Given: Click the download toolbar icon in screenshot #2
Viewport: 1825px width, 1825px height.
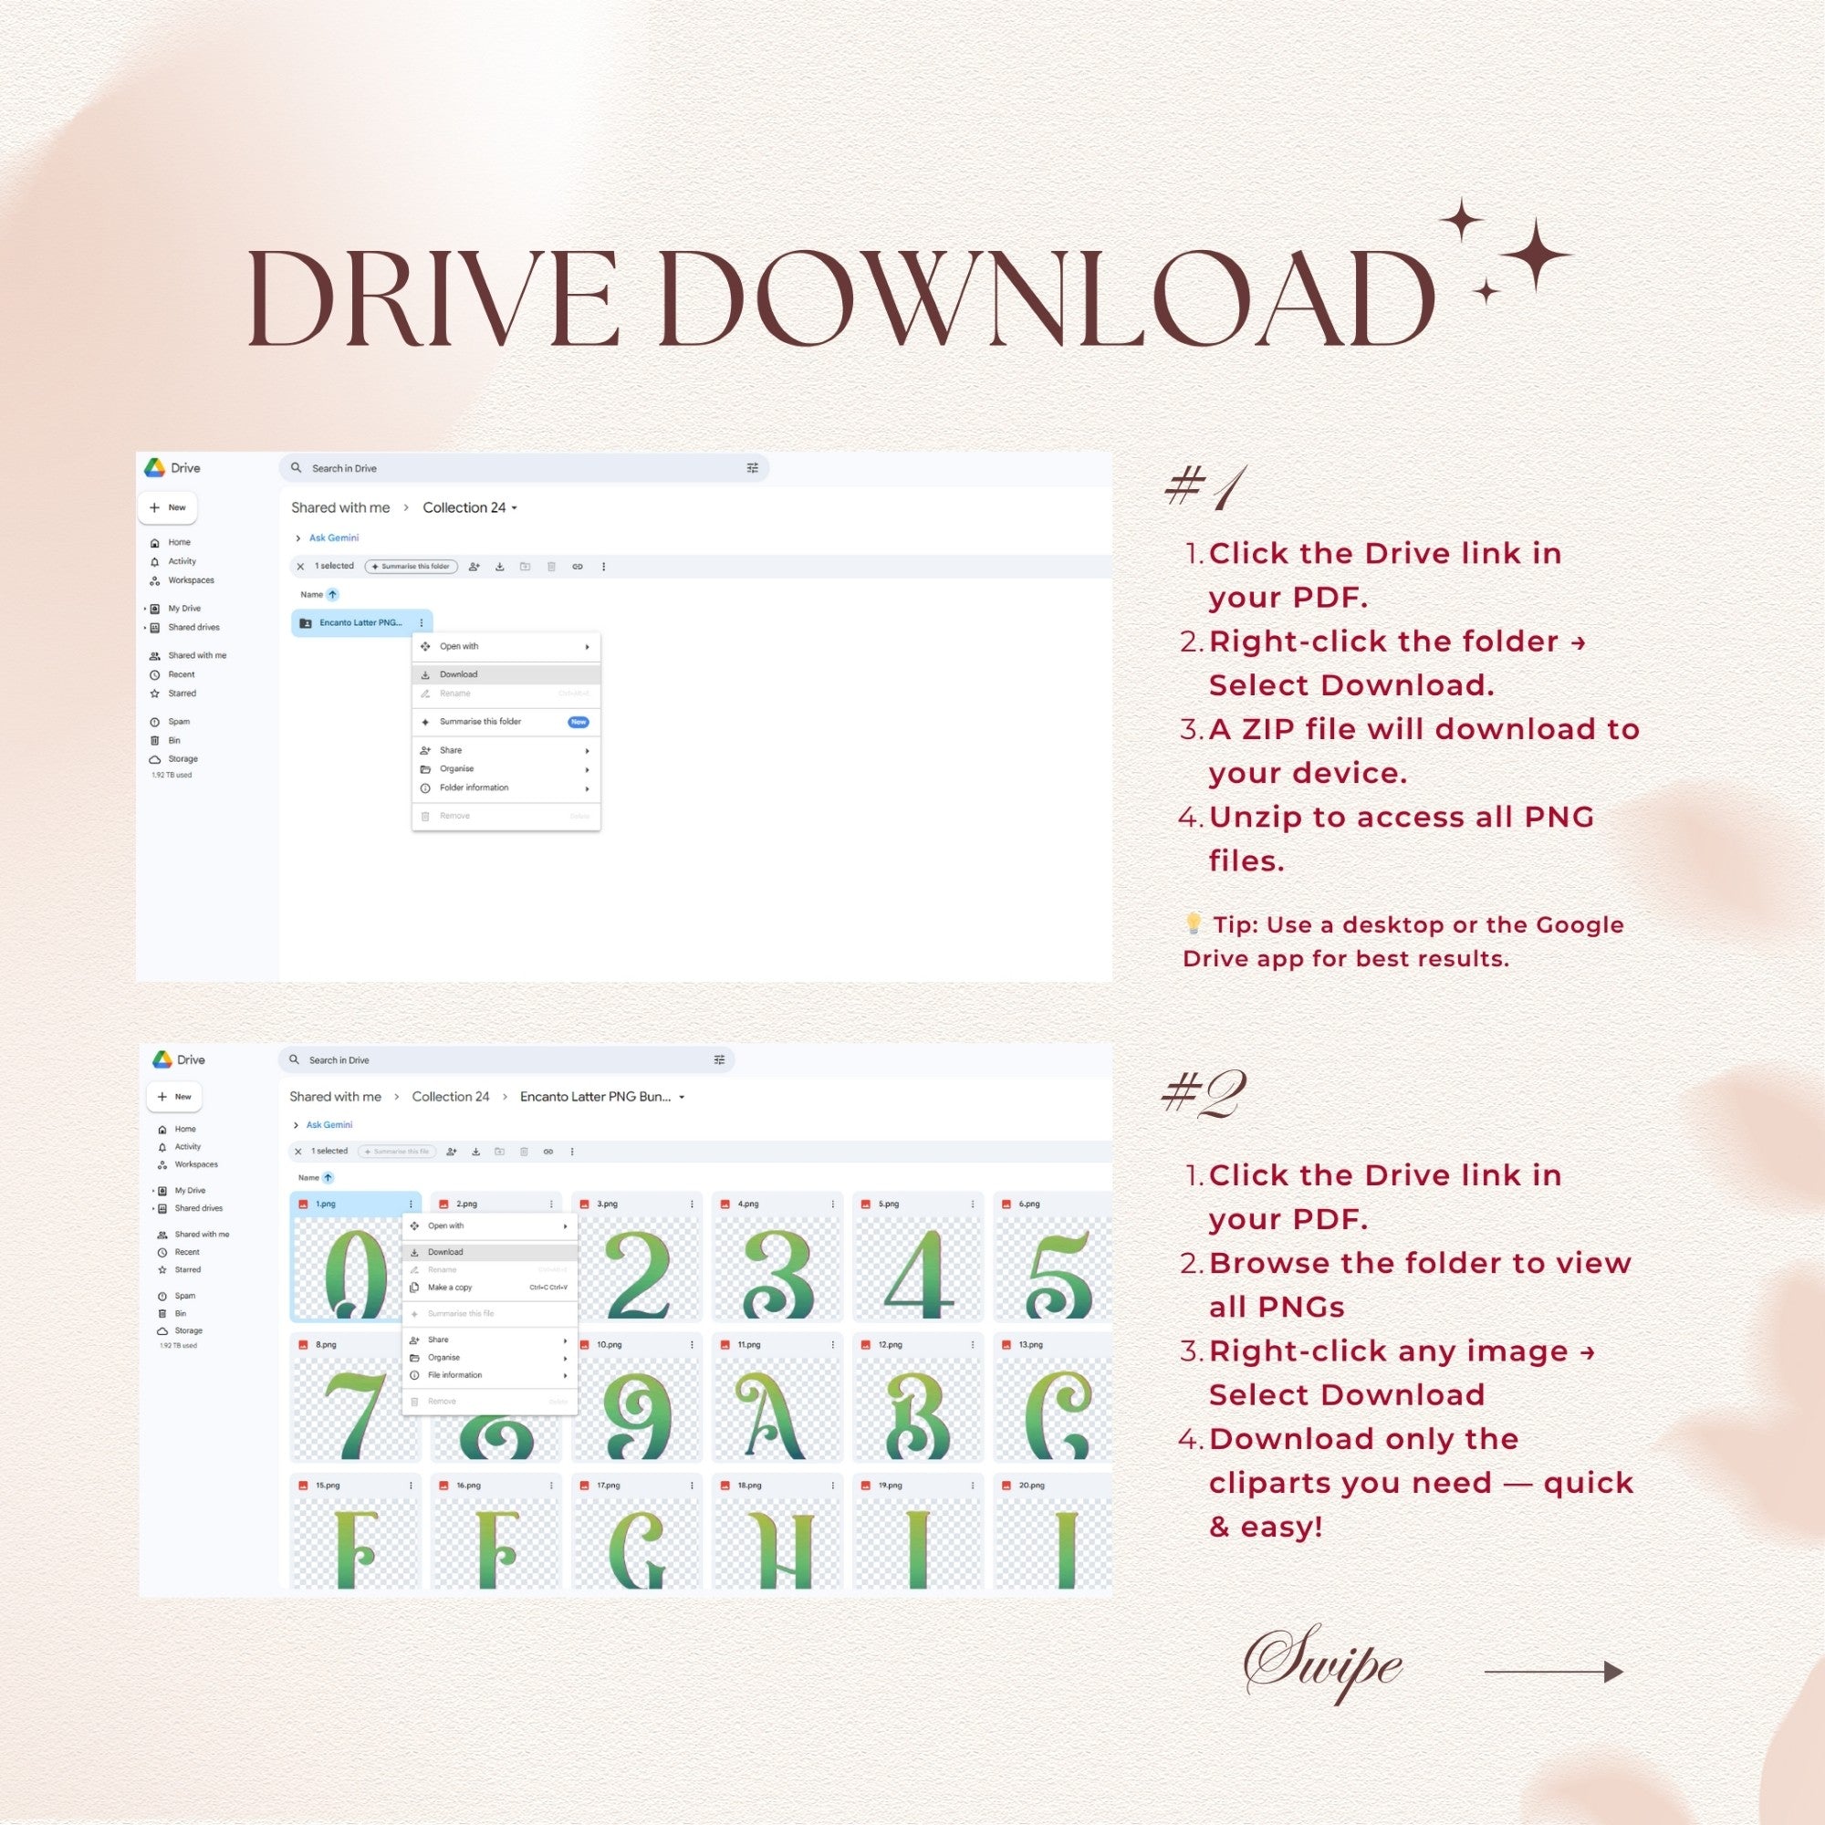Looking at the screenshot, I should tap(476, 1152).
